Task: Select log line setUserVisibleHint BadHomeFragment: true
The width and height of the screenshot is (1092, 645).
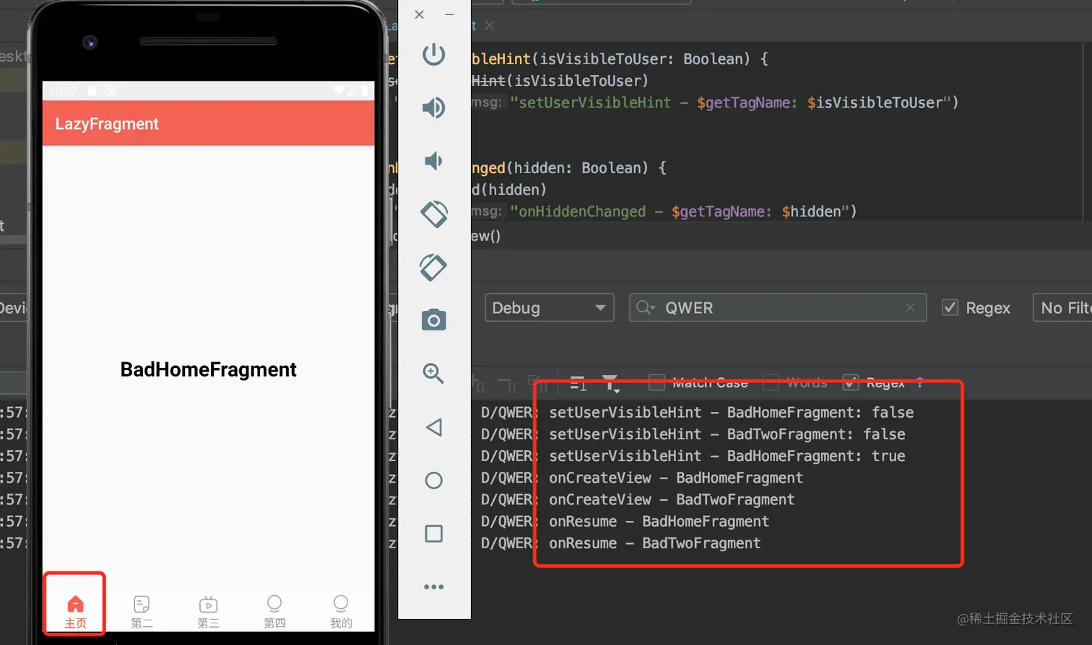Action: pos(727,456)
